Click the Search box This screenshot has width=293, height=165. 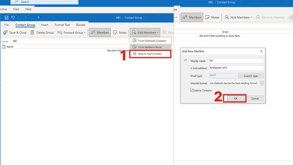point(44,2)
